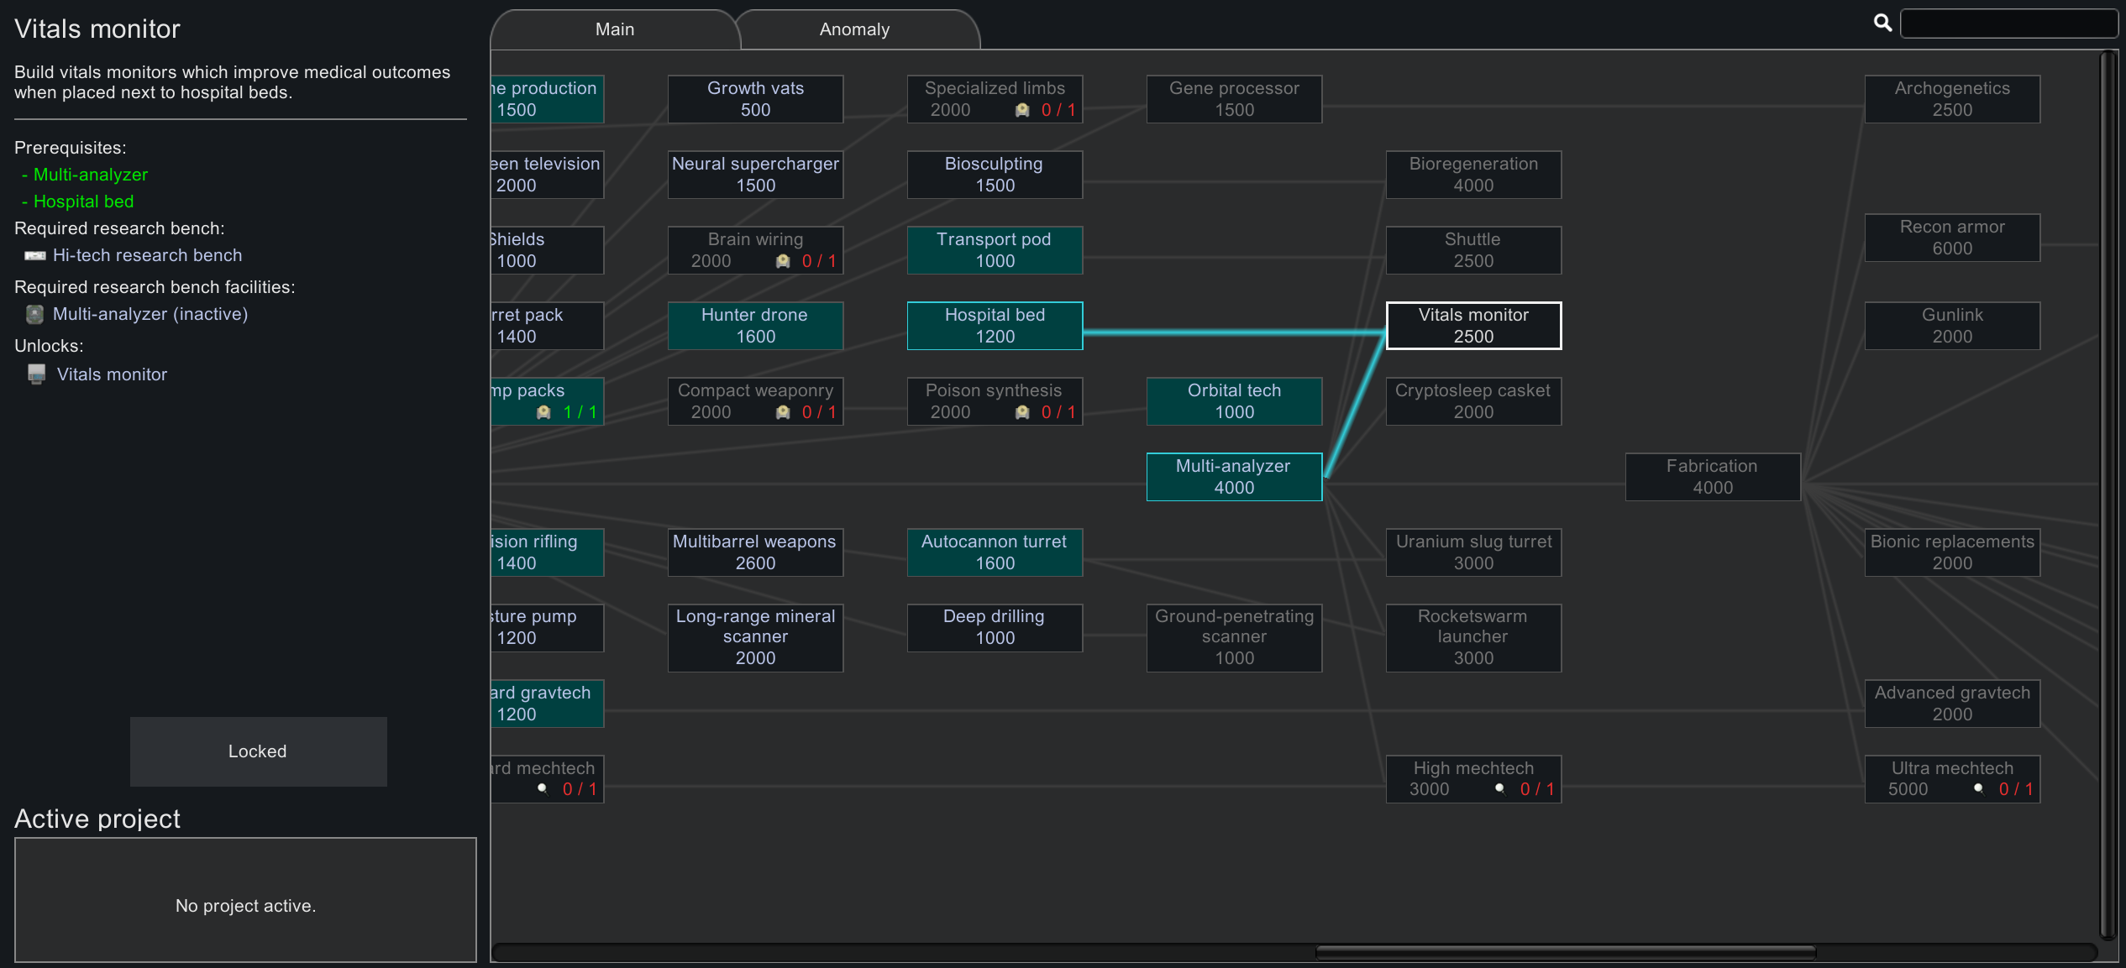Select the Hospital bed node

click(x=995, y=326)
